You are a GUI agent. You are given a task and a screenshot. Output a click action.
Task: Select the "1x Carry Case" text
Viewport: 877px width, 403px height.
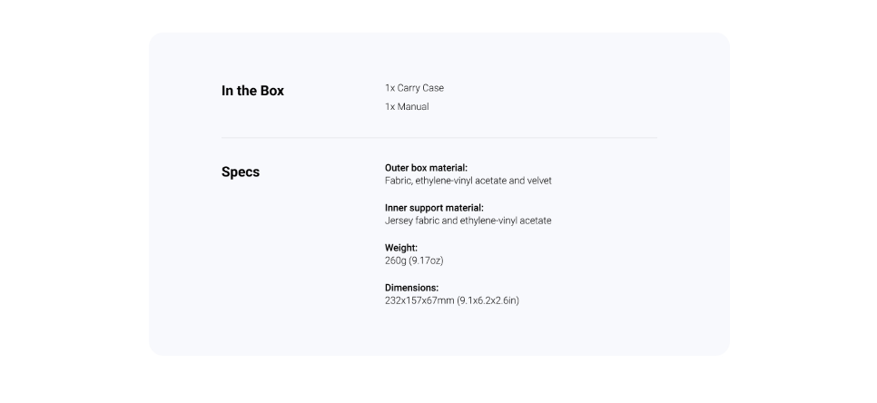415,88
